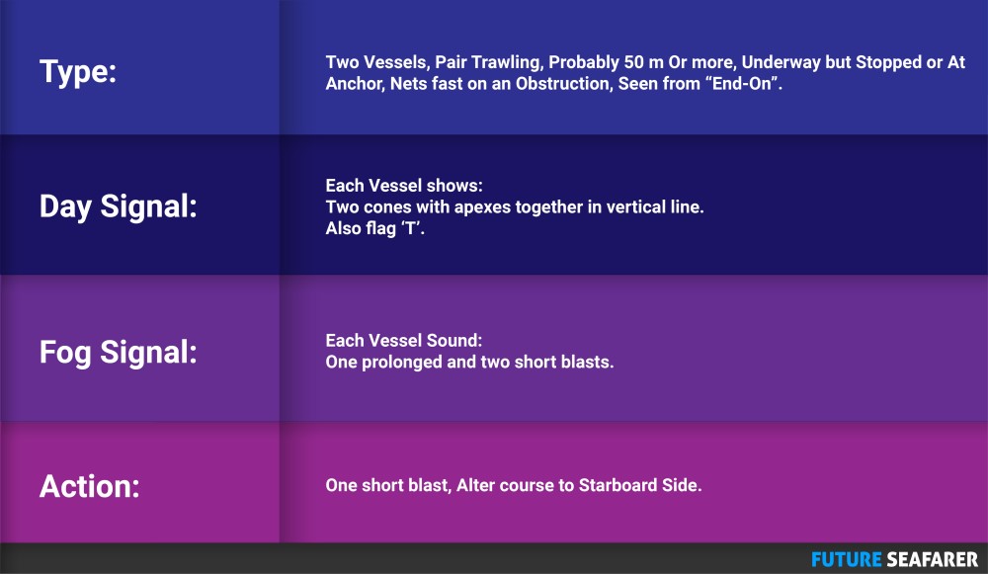Click the 'SEAFARER' word in the logo
Image resolution: width=988 pixels, height=574 pixels.
pyautogui.click(x=933, y=559)
